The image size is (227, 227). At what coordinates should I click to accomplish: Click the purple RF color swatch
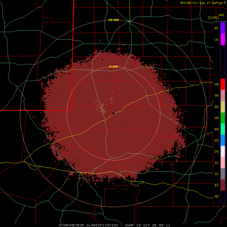(x=223, y=28)
